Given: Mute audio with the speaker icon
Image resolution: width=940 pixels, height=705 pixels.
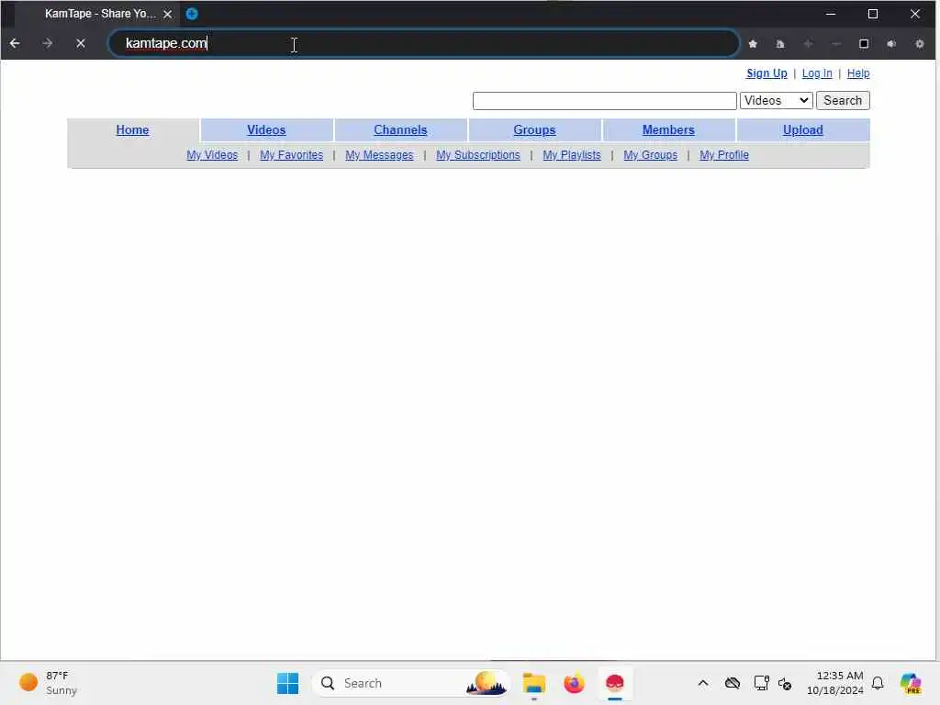Looking at the screenshot, I should pos(891,44).
